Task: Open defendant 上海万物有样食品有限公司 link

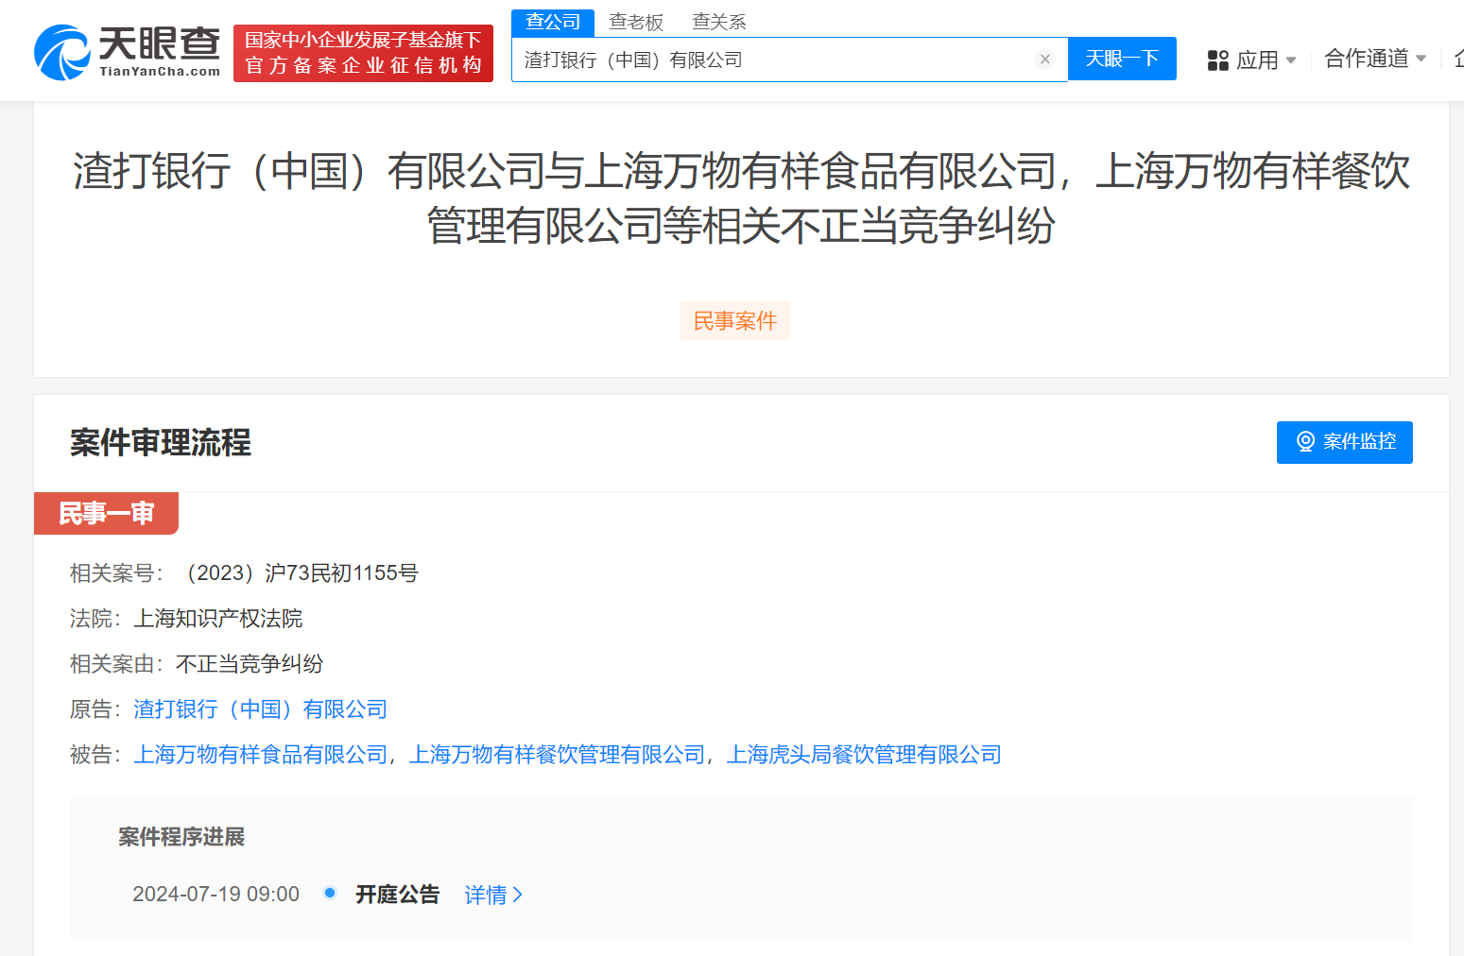Action: point(261,755)
